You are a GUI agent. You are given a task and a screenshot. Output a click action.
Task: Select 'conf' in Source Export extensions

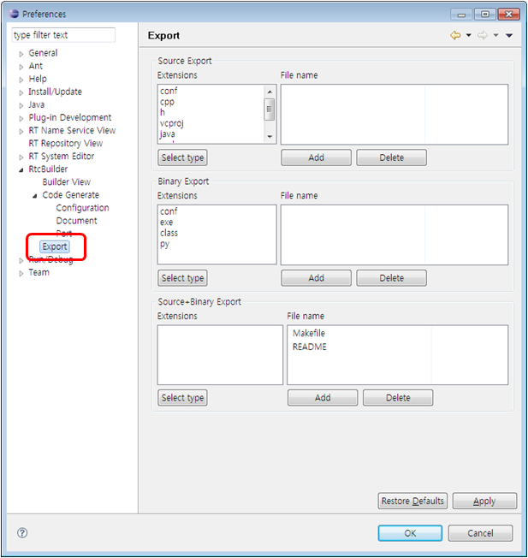(169, 91)
